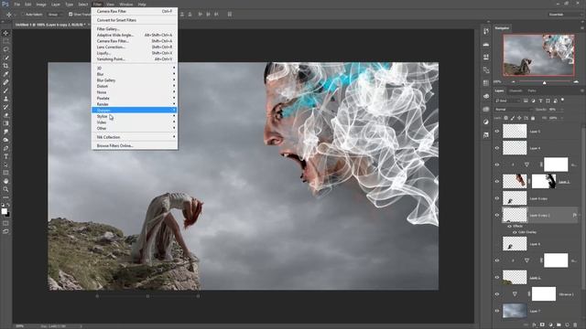Viewport: 586px width, 329px height.
Task: Toggle visibility of Layer 6 copy
Action: point(497,198)
